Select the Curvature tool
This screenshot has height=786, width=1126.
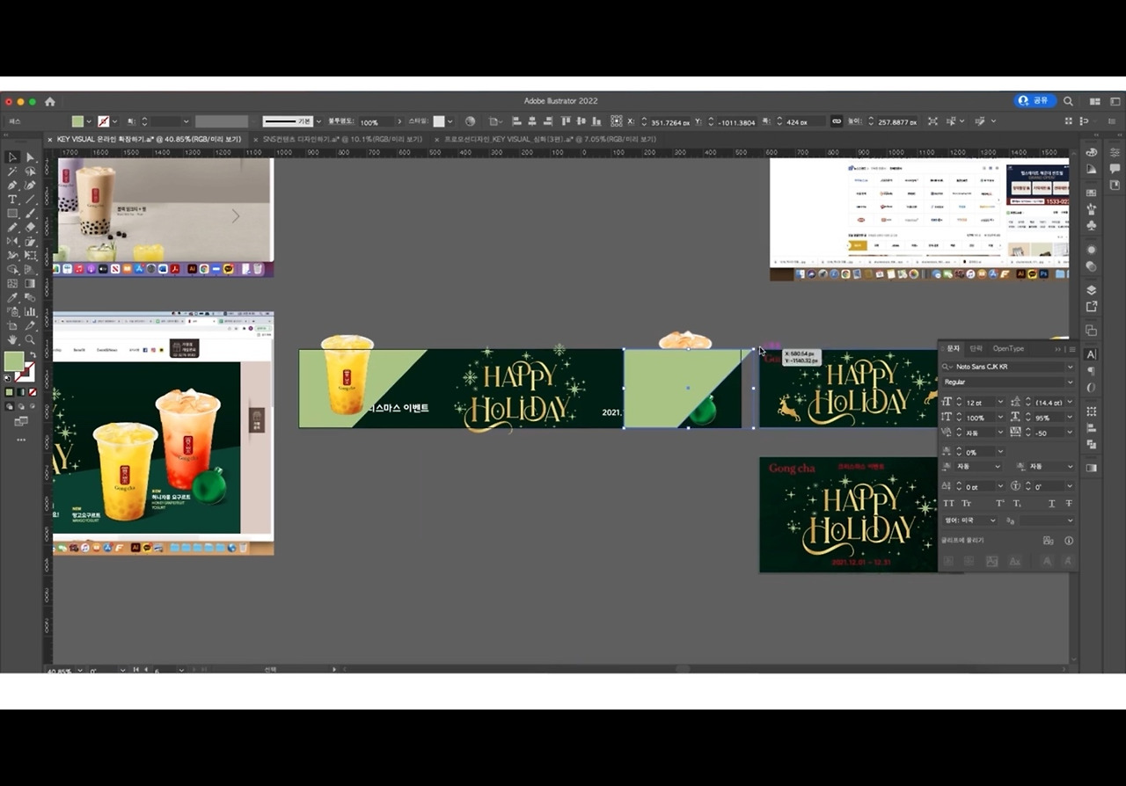(30, 186)
